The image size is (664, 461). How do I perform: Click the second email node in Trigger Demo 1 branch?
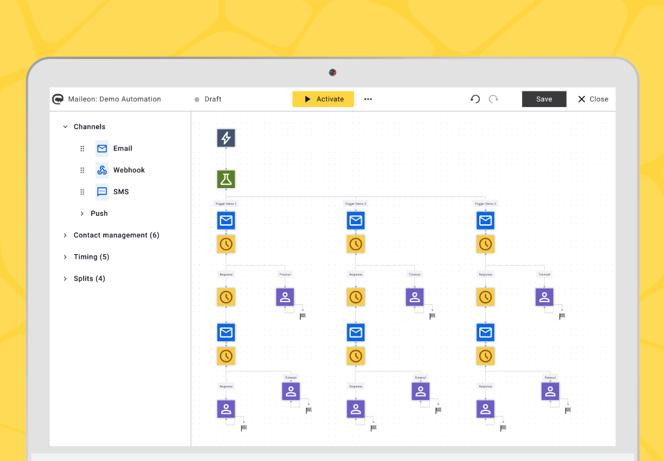click(226, 333)
